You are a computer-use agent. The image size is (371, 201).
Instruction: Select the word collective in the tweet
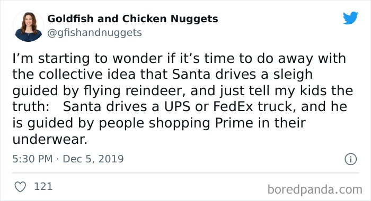[70, 75]
